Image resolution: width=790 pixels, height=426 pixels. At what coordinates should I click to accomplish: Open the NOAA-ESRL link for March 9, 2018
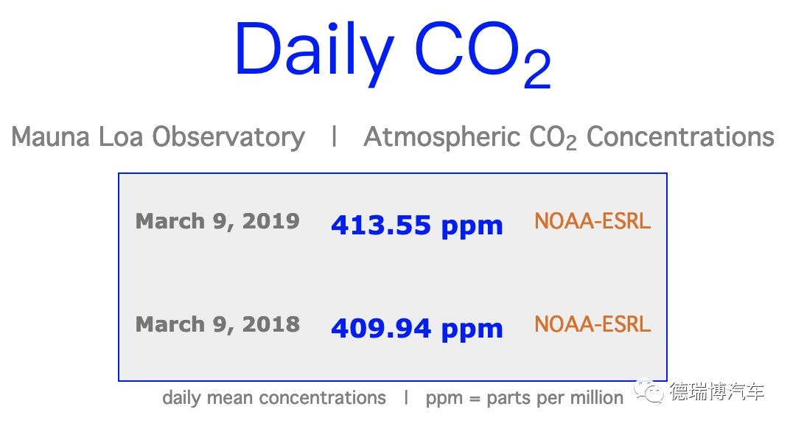[592, 324]
